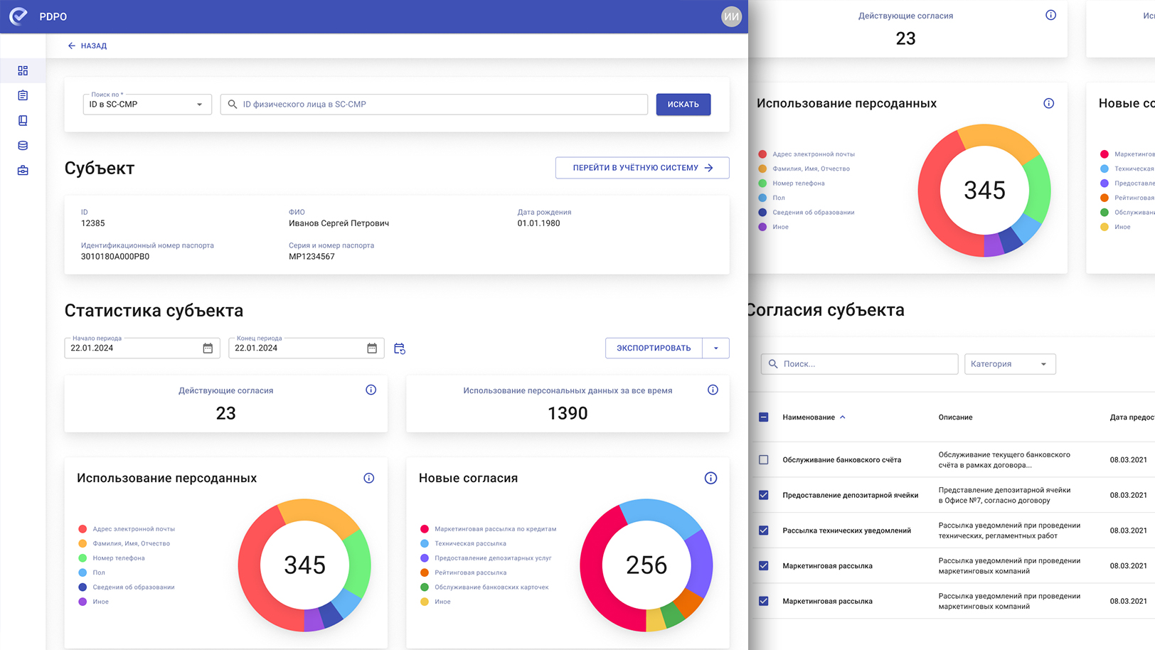Screen dimensions: 1155x650
Task: Open the Поиск по dropdown
Action: point(147,105)
